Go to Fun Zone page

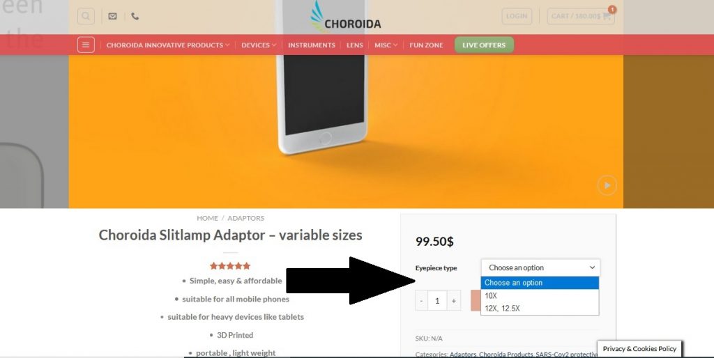426,45
